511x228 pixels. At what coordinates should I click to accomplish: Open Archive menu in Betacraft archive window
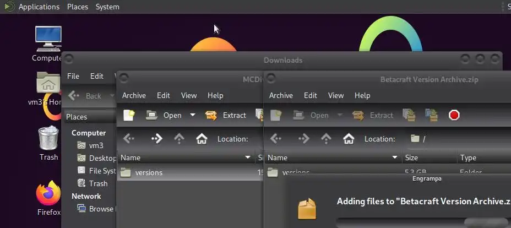coord(281,95)
